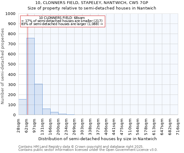
Task: Click the subtitle about semi-detached houses in Nantwich
Action: point(92,8)
